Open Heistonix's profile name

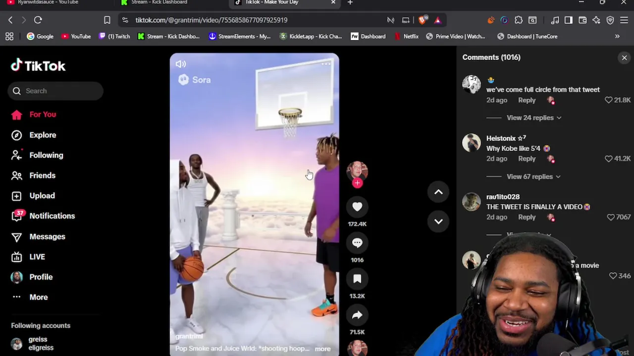(506, 138)
